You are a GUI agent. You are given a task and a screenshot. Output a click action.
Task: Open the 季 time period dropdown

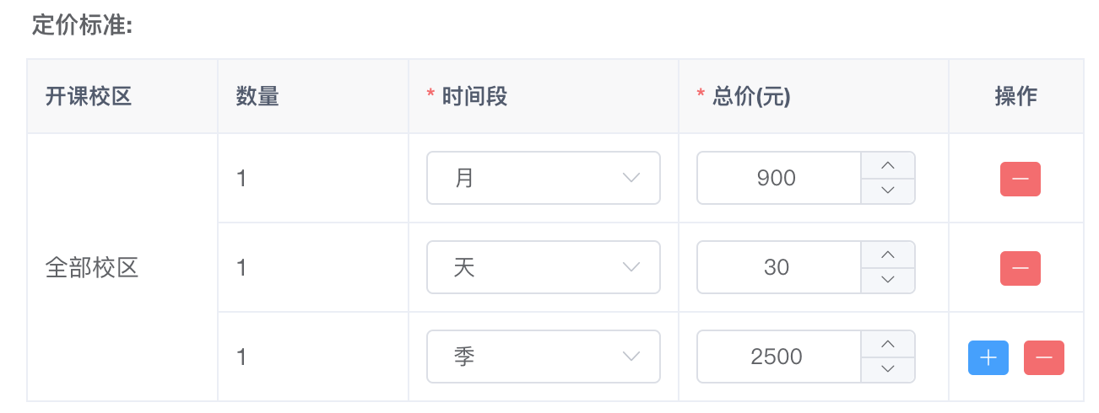tap(544, 357)
